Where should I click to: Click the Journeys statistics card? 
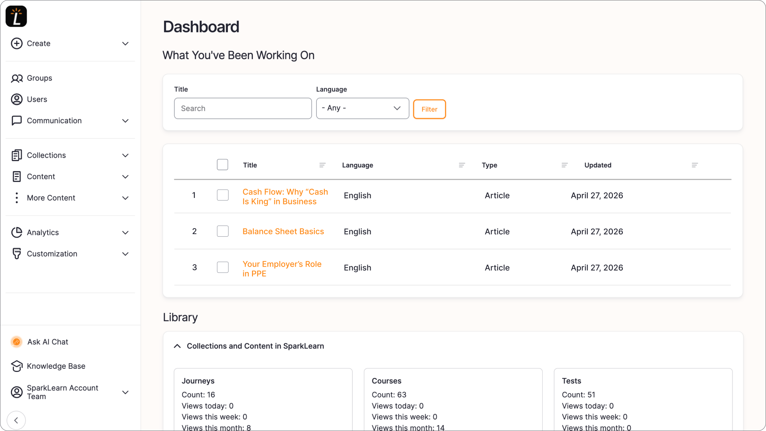[263, 400]
